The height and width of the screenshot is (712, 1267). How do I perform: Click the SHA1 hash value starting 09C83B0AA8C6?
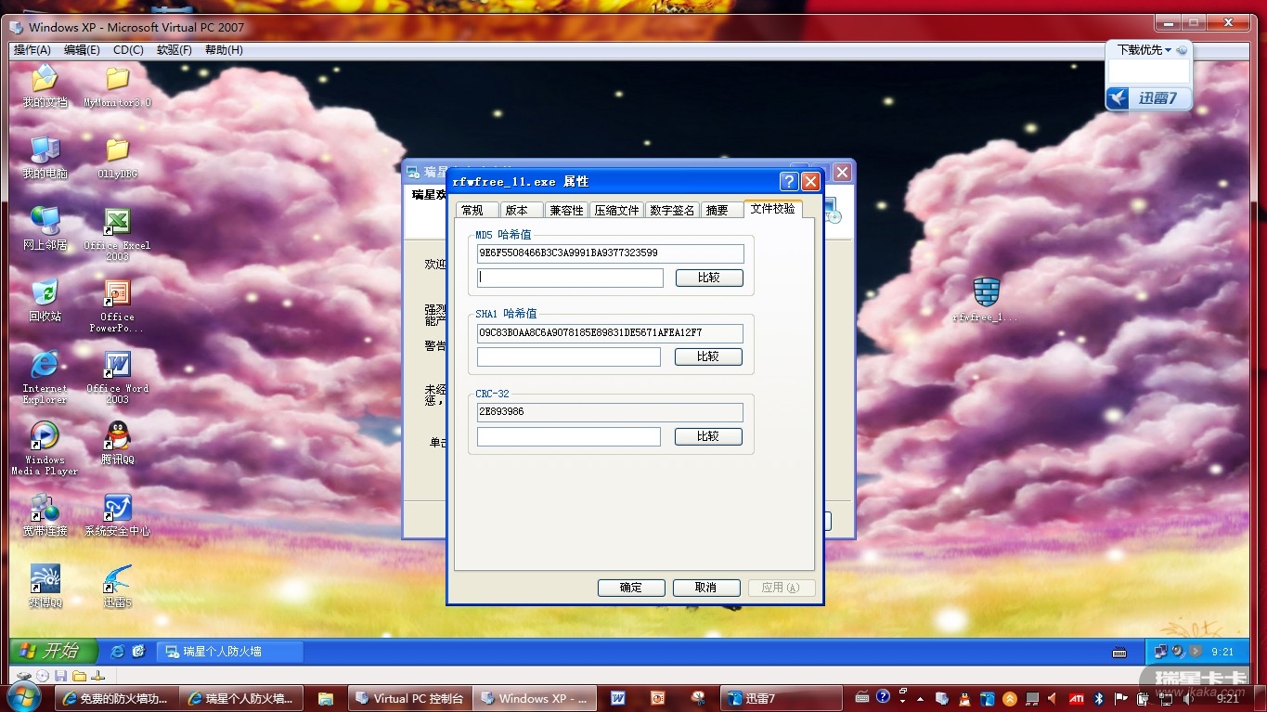610,333
